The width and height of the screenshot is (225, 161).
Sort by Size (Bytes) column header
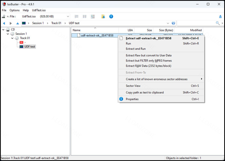pos(164,30)
